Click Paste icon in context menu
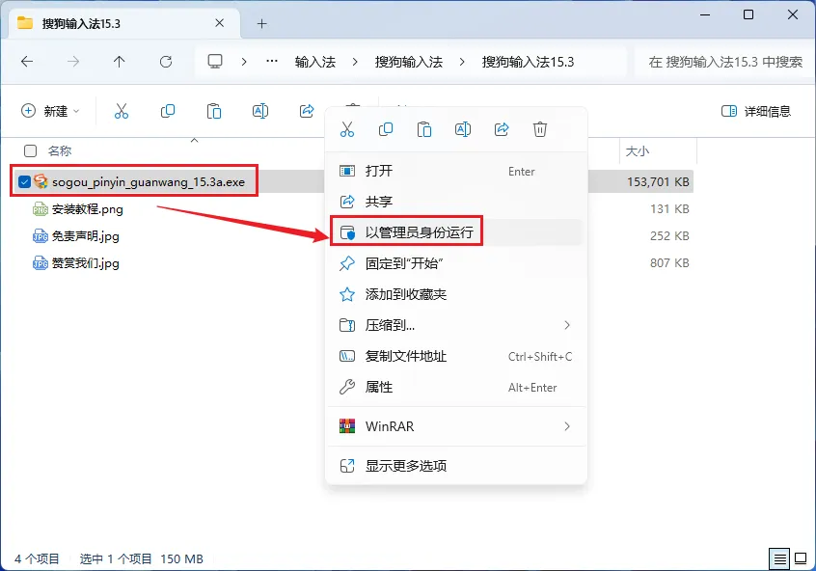The width and height of the screenshot is (816, 571). (x=424, y=129)
